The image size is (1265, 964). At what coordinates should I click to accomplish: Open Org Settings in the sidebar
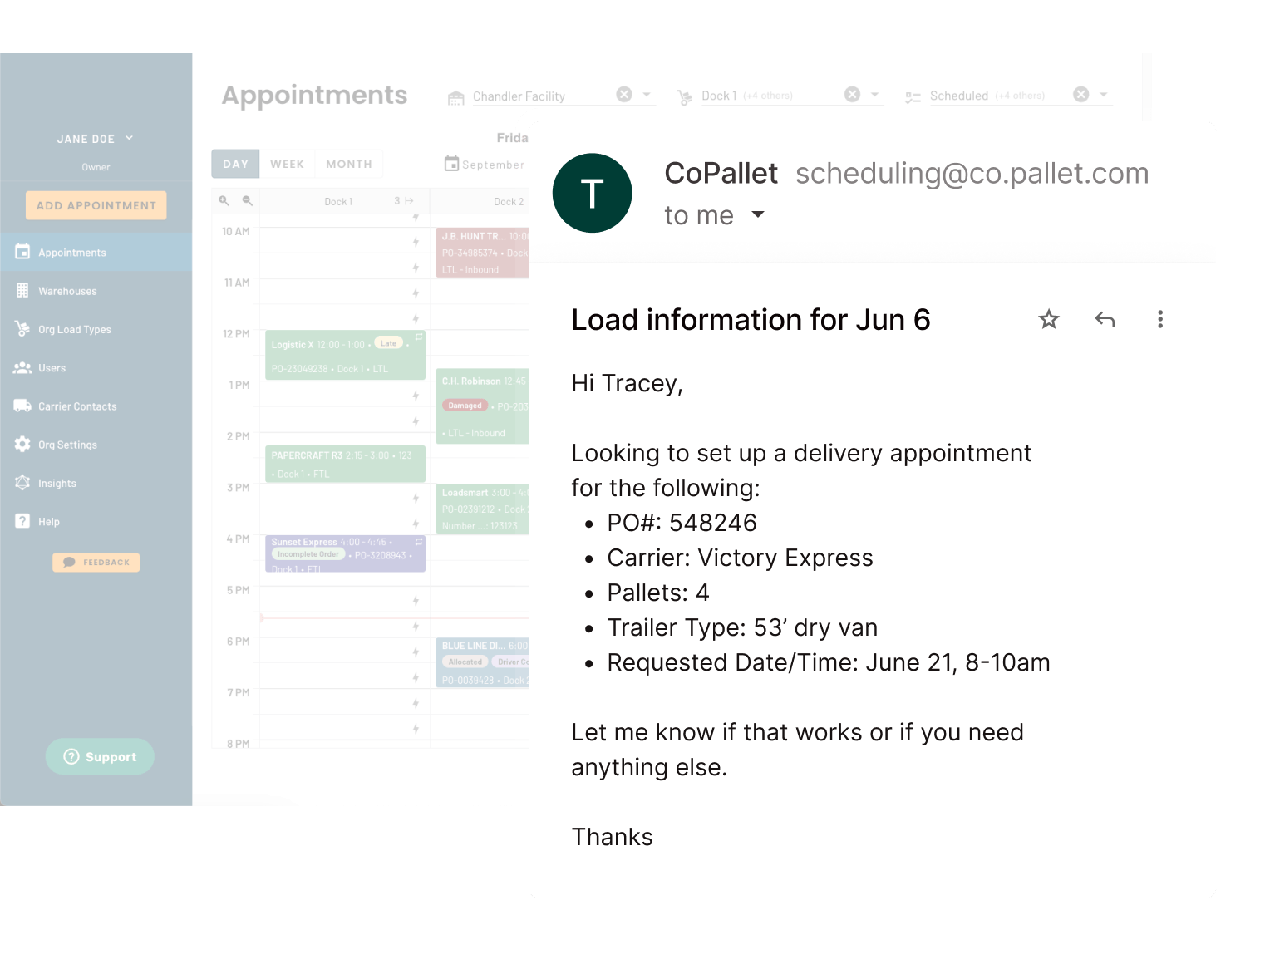point(96,445)
